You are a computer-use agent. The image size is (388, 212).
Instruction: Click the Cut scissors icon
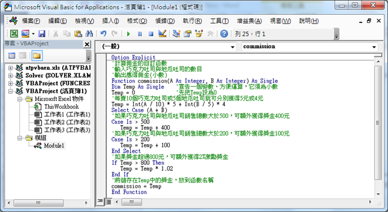[56, 33]
